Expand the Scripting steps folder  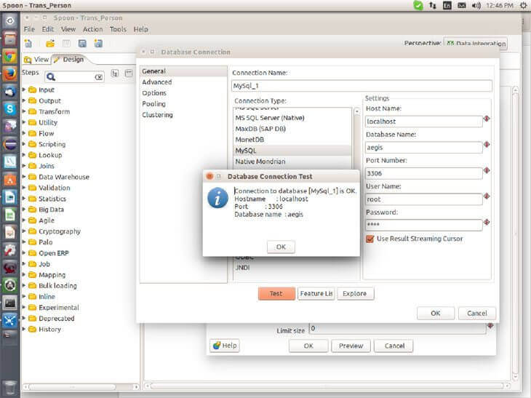tap(24, 144)
